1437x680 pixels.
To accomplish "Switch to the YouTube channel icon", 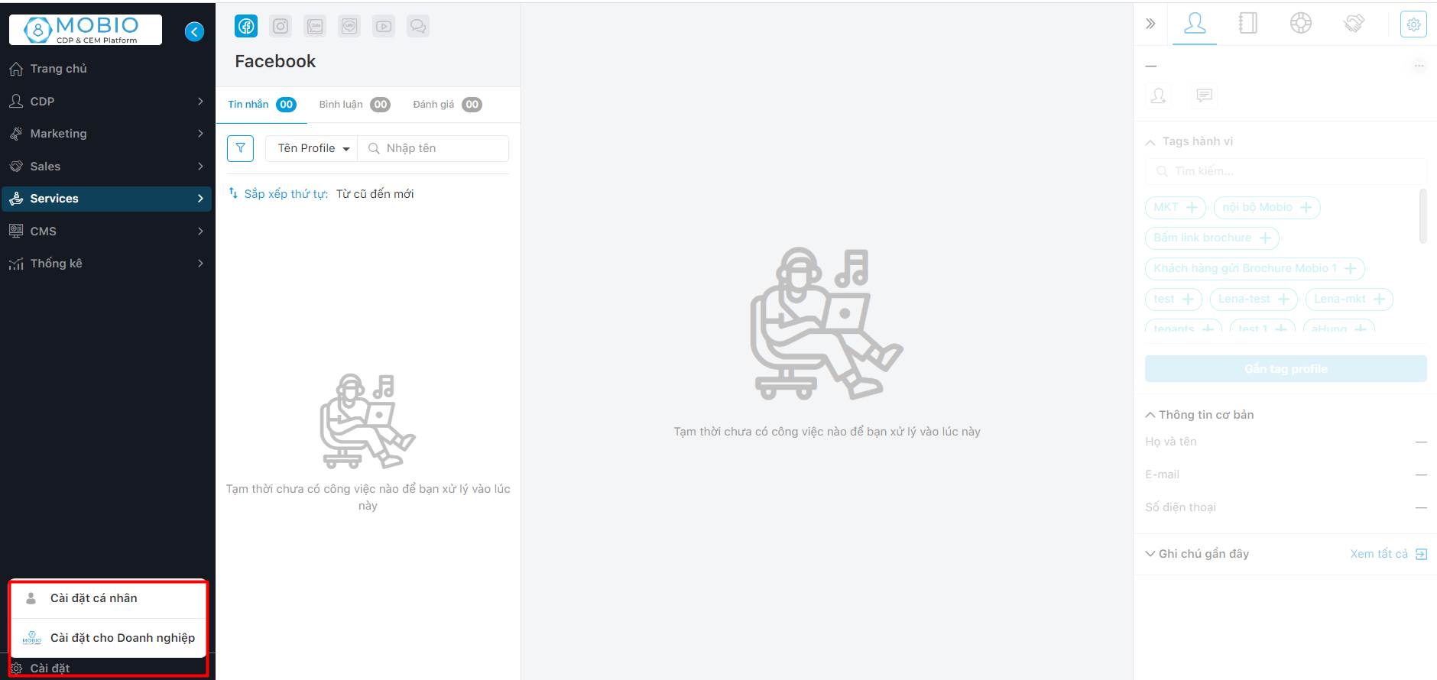I will click(384, 26).
